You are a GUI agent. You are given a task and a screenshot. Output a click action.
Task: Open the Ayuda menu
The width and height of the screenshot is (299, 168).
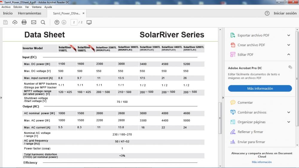click(x=48, y=7)
